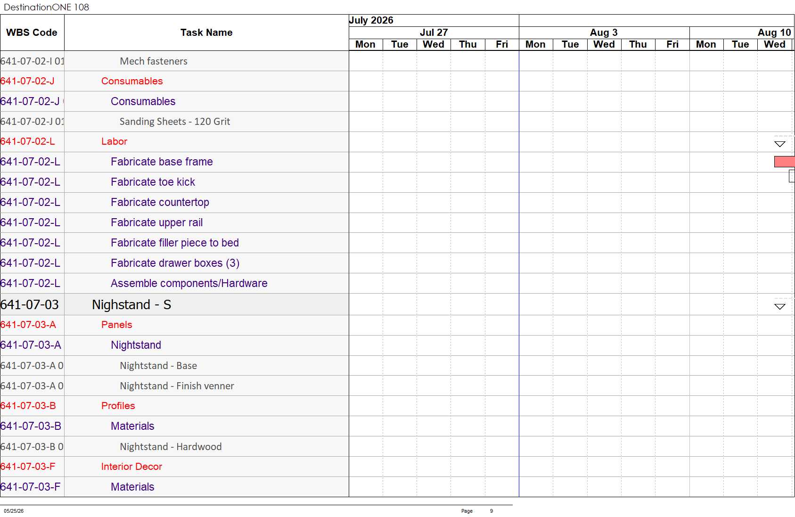Select the Fabricate upper rail task
Screen dimensions: 795x517
[174, 222]
